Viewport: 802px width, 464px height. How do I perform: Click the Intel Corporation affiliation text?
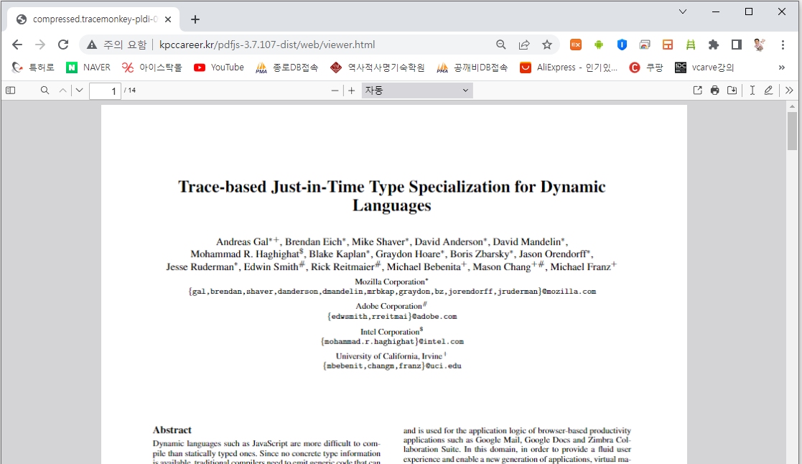point(391,332)
